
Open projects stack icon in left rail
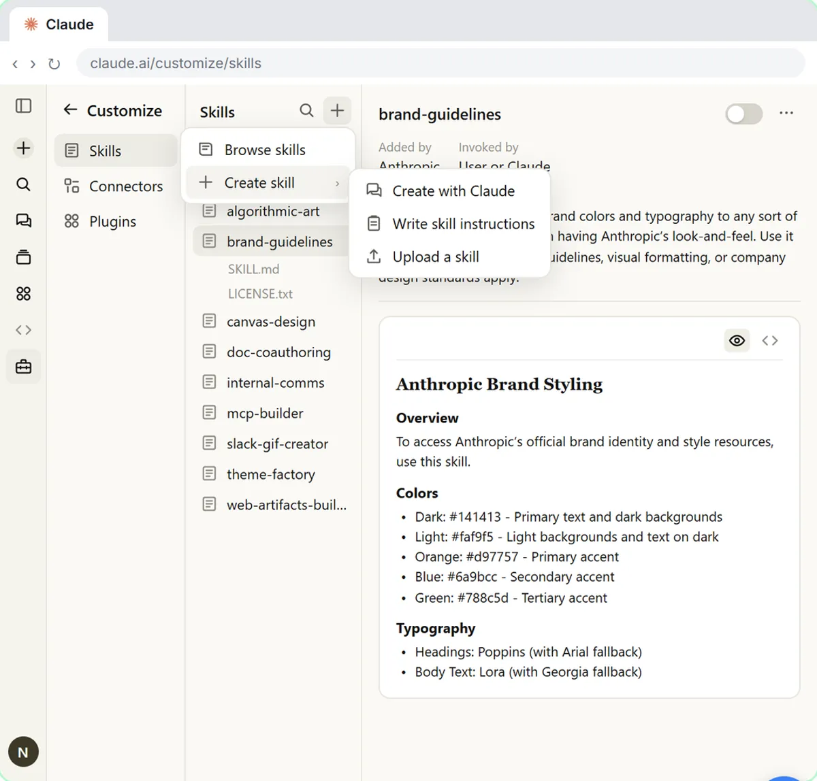pos(23,257)
